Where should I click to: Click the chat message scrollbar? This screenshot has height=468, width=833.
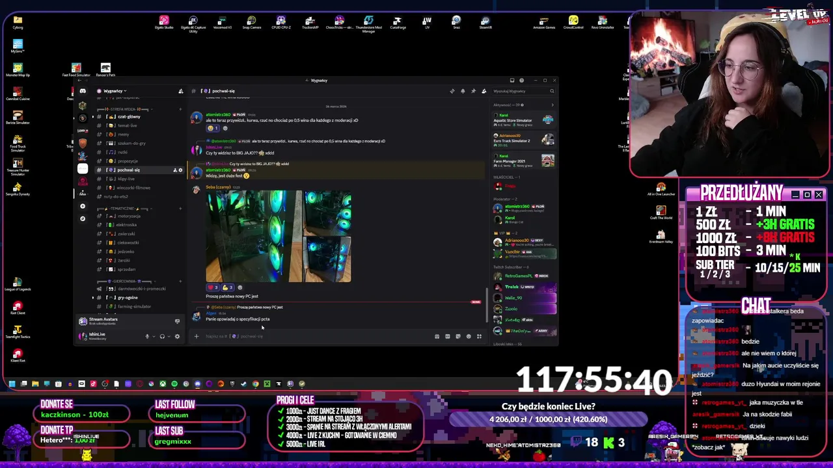click(x=487, y=305)
